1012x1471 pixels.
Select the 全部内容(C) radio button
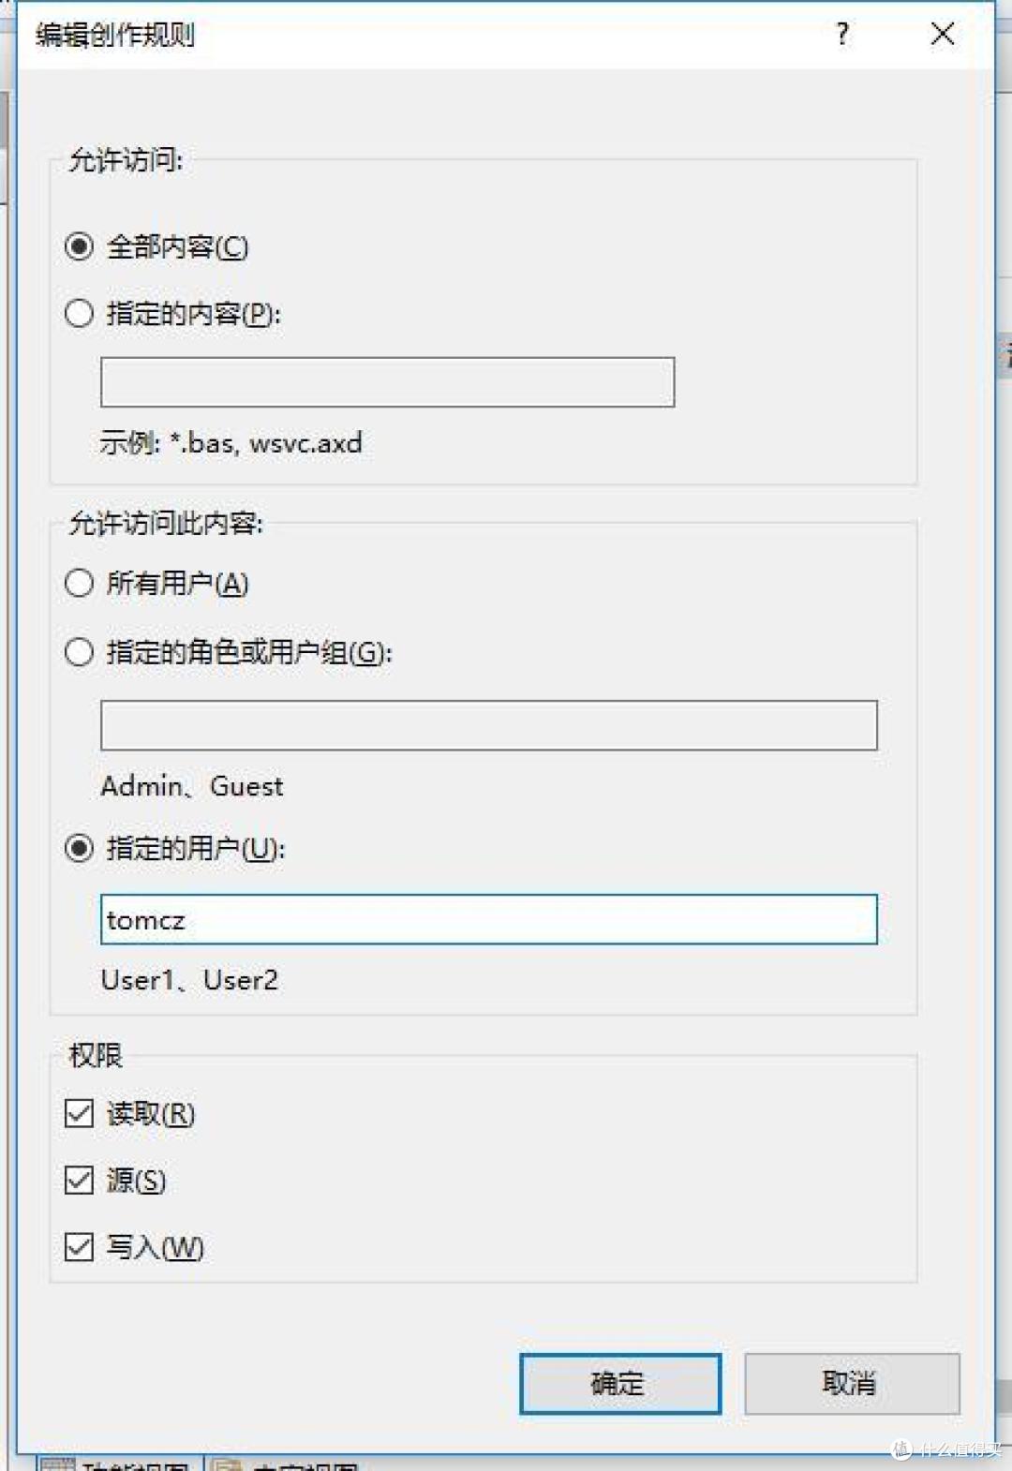pos(79,246)
